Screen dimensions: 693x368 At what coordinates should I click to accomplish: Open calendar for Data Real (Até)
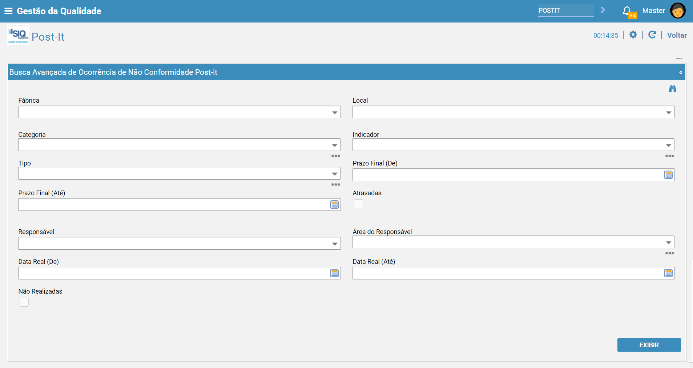click(x=669, y=273)
